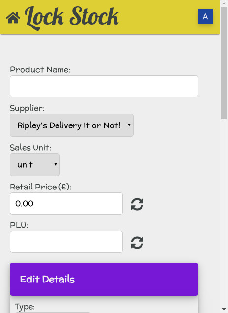This screenshot has height=313, width=228.
Task: Click the Sales Unit label
Action: click(x=30, y=148)
